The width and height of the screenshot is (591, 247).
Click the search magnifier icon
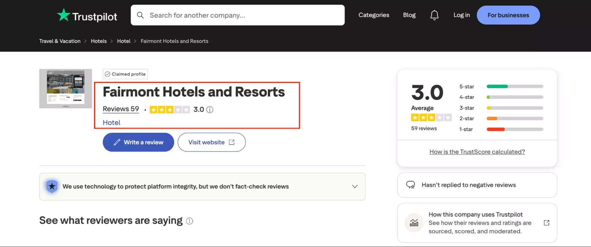point(140,15)
